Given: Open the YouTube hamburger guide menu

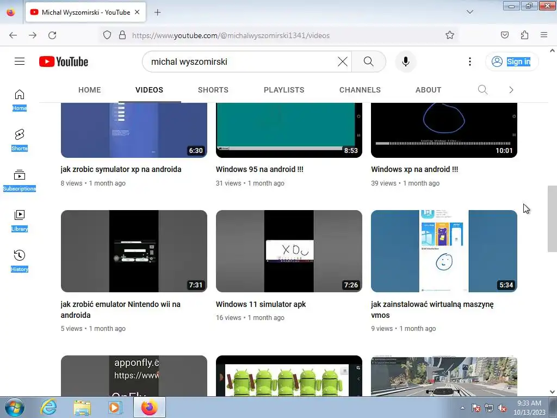Looking at the screenshot, I should (20, 62).
